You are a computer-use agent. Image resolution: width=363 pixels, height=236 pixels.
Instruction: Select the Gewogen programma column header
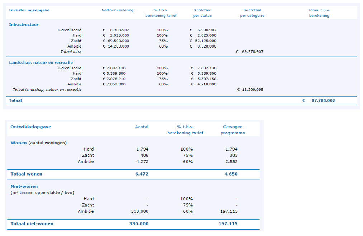point(233,130)
